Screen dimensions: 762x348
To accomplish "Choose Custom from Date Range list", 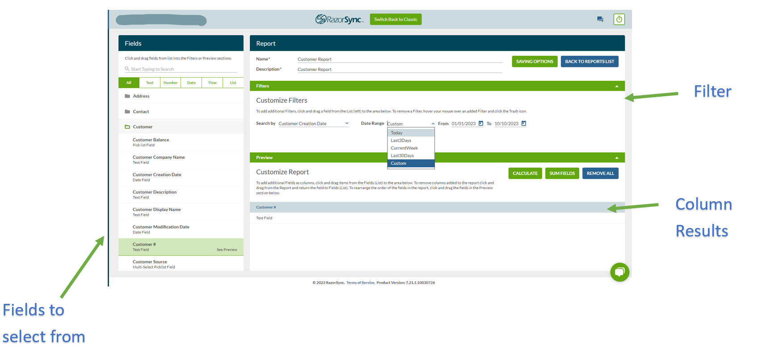I will coord(411,163).
